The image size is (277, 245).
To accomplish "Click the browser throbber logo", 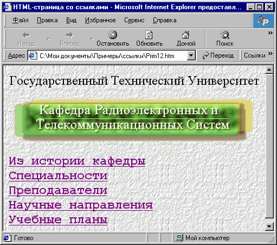I will click(x=263, y=21).
